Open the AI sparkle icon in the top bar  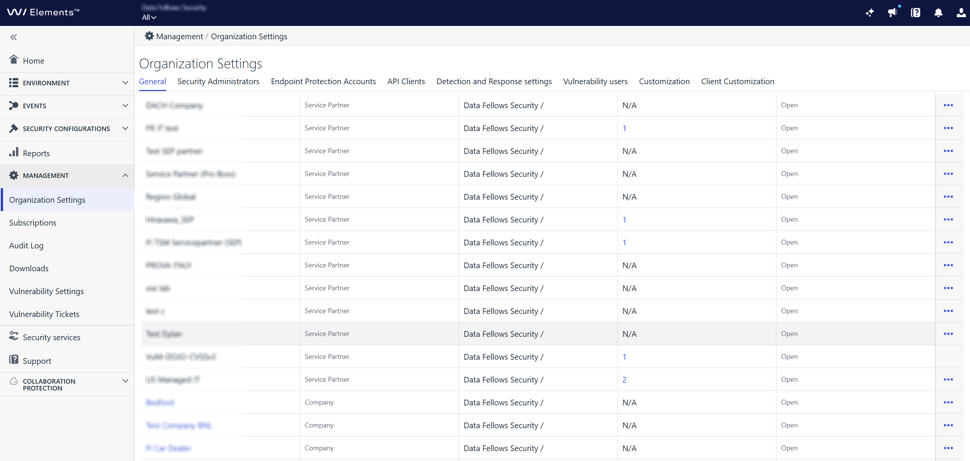pyautogui.click(x=870, y=13)
